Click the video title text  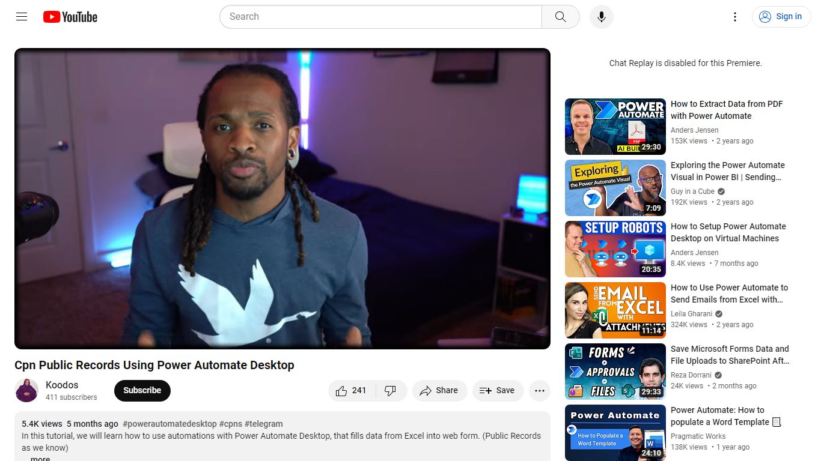(154, 365)
